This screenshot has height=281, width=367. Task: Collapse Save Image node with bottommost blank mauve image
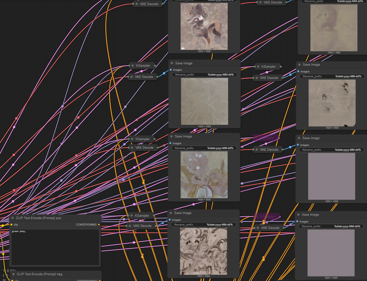tap(298, 215)
